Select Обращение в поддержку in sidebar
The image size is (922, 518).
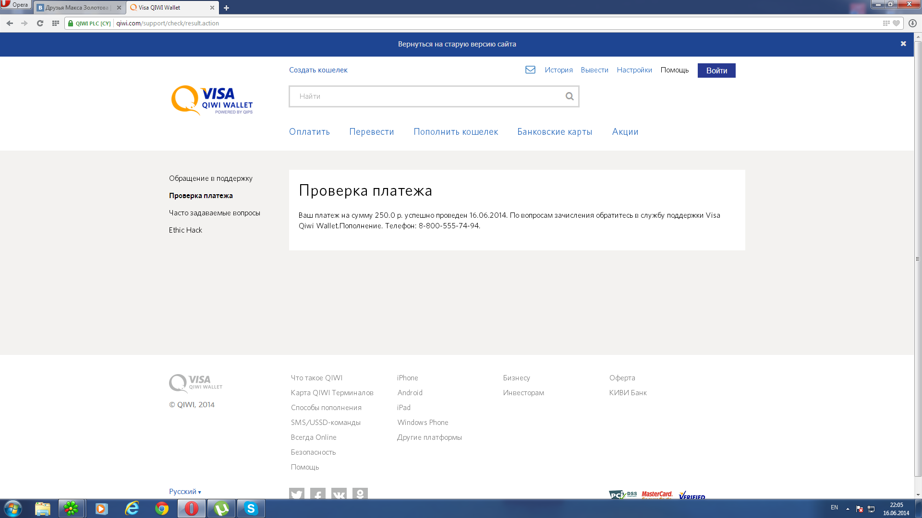(x=211, y=178)
